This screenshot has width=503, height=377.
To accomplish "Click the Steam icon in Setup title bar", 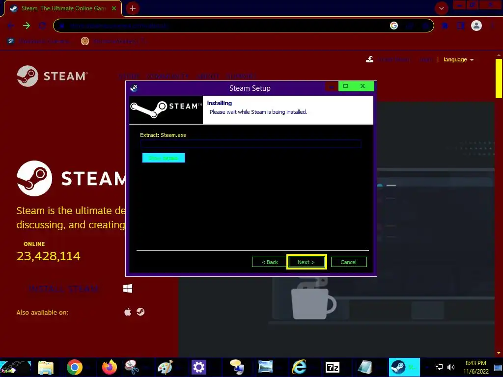I will (134, 88).
